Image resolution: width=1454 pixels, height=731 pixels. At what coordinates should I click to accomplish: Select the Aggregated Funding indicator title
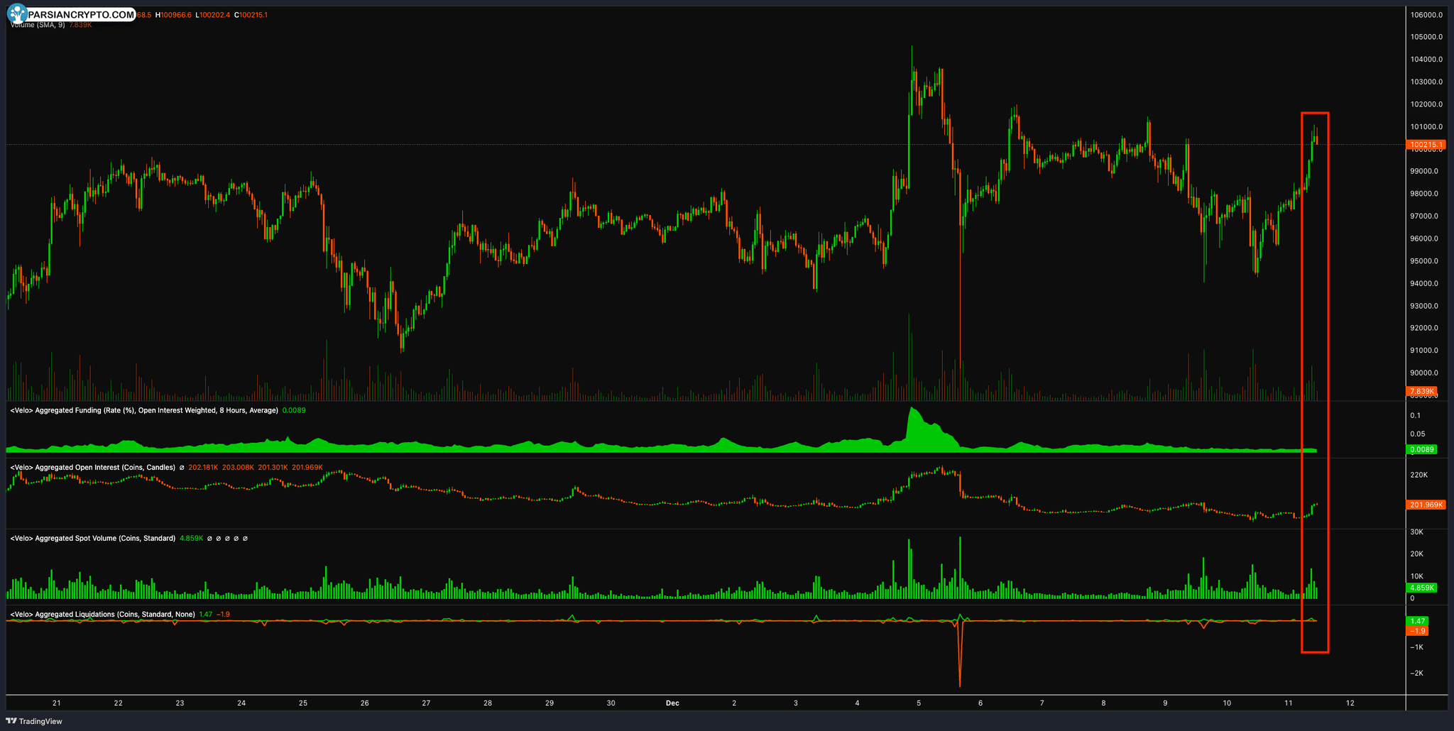[x=144, y=410]
